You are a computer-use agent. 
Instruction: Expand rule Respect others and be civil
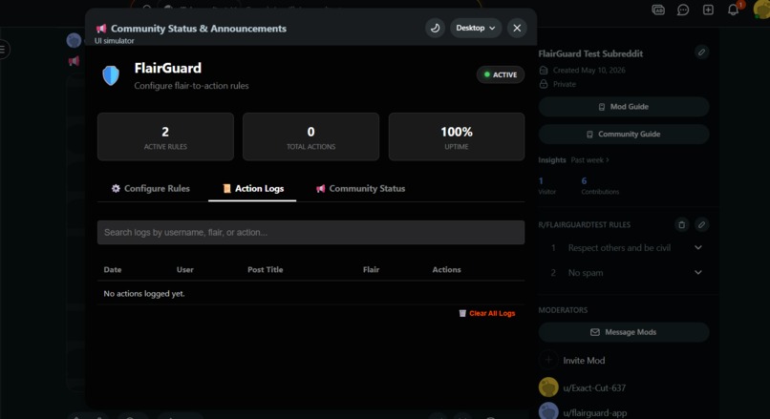624,248
